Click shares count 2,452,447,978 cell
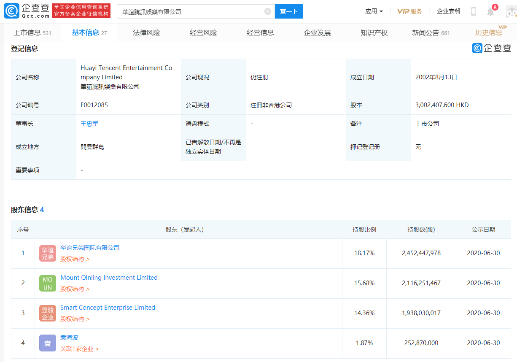Screen dimensions: 517x362 [421, 253]
